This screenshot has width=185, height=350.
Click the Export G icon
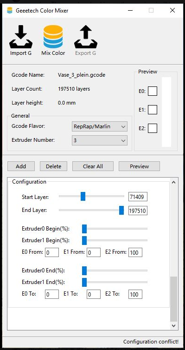tap(85, 37)
